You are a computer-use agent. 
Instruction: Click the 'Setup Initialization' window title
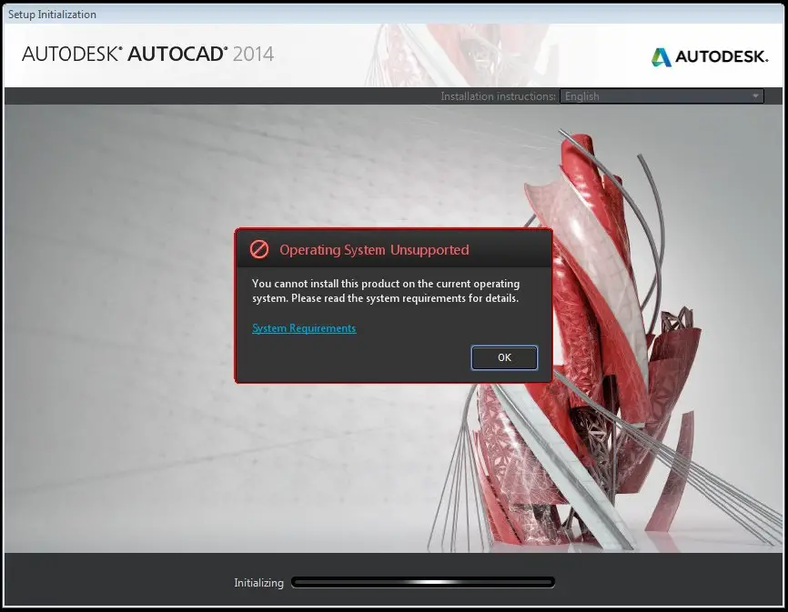tap(52, 15)
